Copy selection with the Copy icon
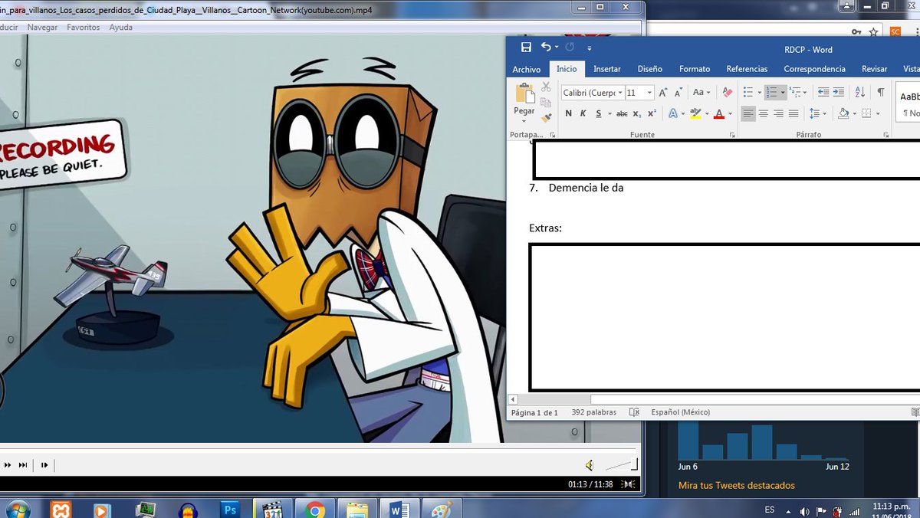Image resolution: width=920 pixels, height=518 pixels. [x=546, y=103]
